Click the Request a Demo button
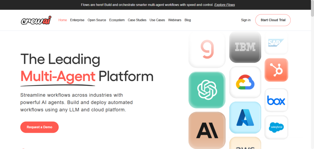Screen dimensions: 314x149 click(40, 127)
